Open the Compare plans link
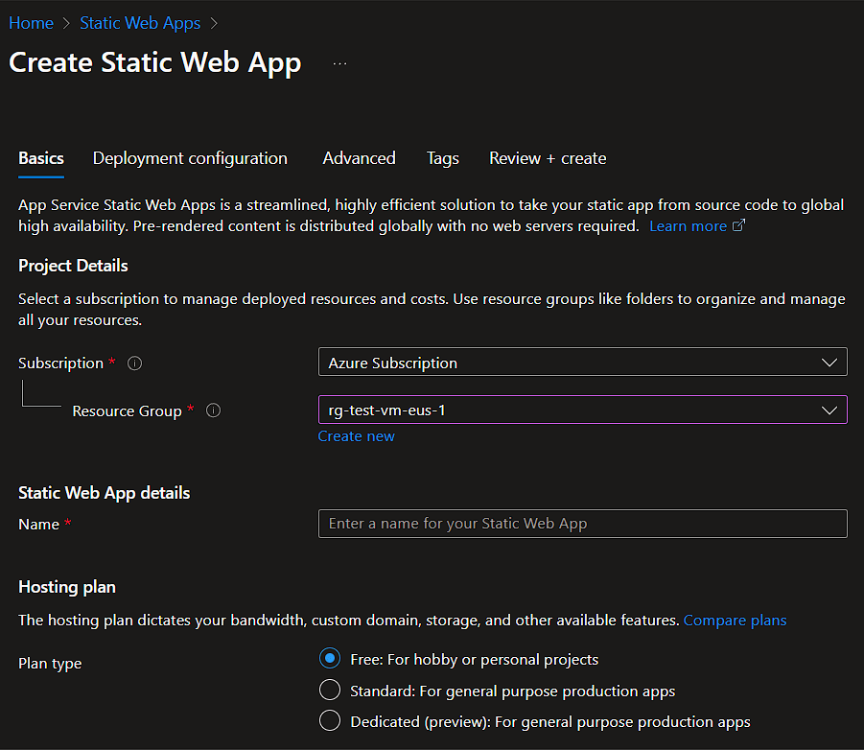 [735, 621]
